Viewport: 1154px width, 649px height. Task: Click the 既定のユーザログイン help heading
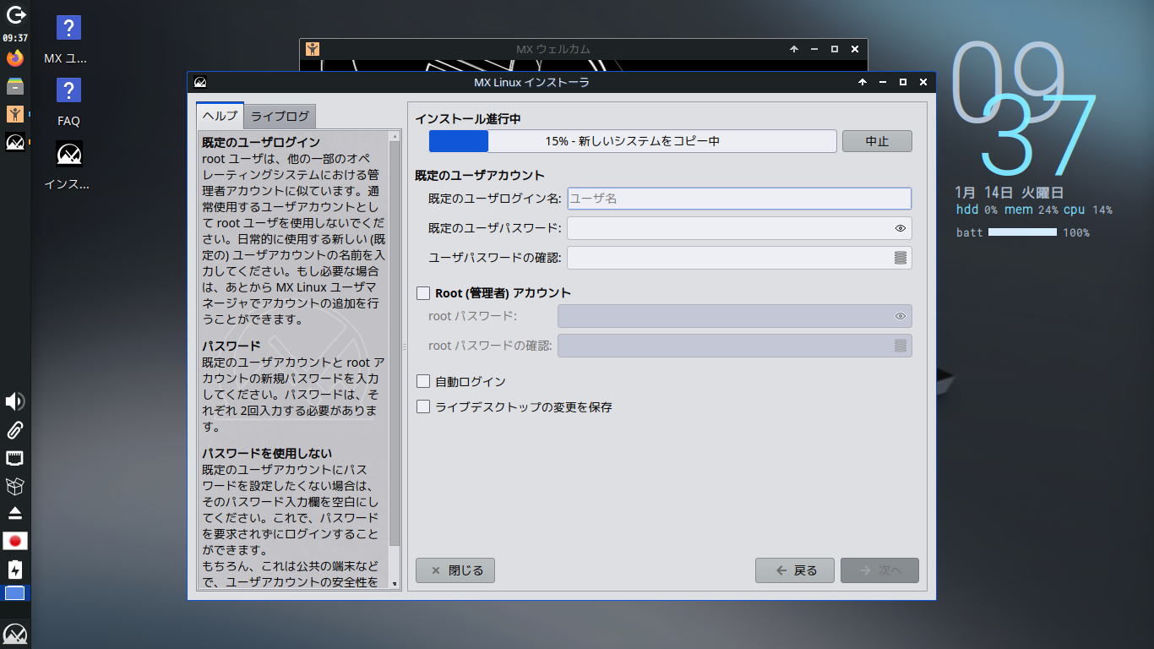point(261,142)
